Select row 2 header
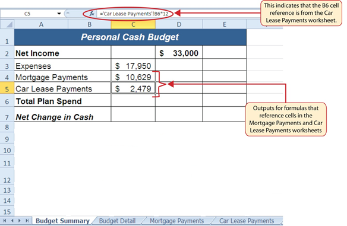Viewport: 347px width, 226px height. click(x=7, y=52)
